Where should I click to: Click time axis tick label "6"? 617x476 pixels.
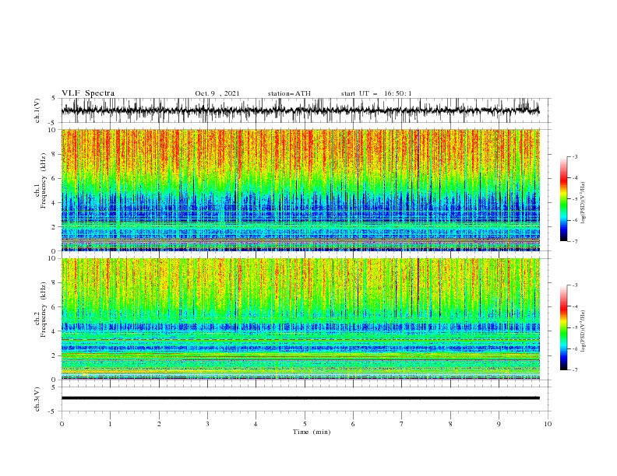353,424
